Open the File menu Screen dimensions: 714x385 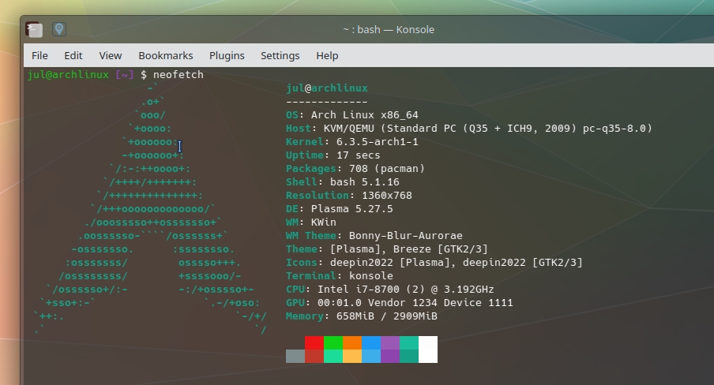(39, 55)
